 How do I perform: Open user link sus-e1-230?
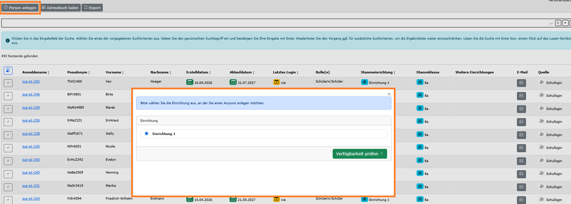coord(31,146)
